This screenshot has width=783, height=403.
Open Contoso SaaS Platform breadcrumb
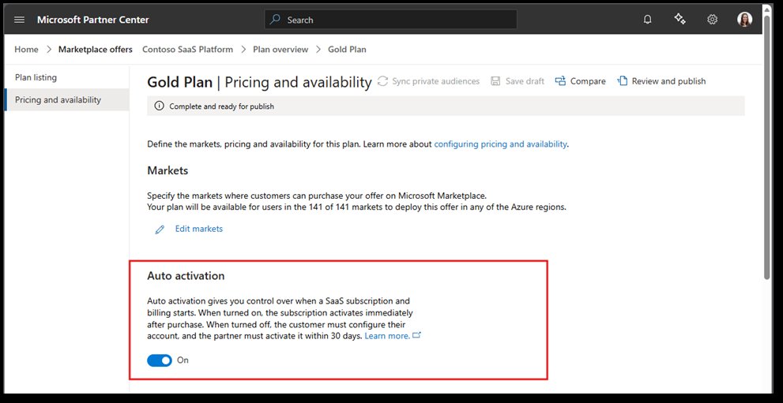[x=188, y=50]
